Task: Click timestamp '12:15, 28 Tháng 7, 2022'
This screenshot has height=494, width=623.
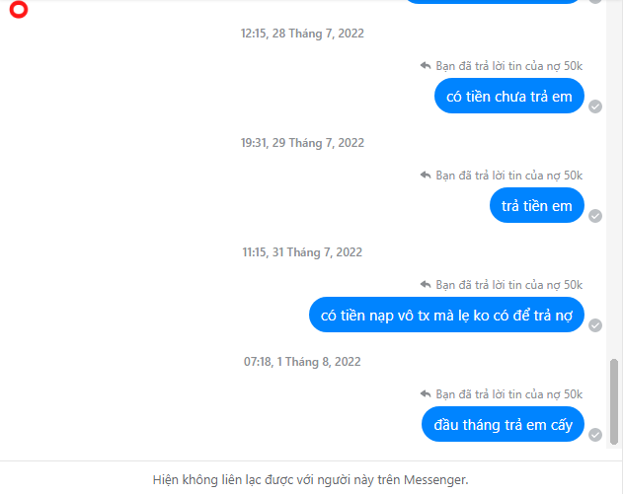Action: pos(302,34)
